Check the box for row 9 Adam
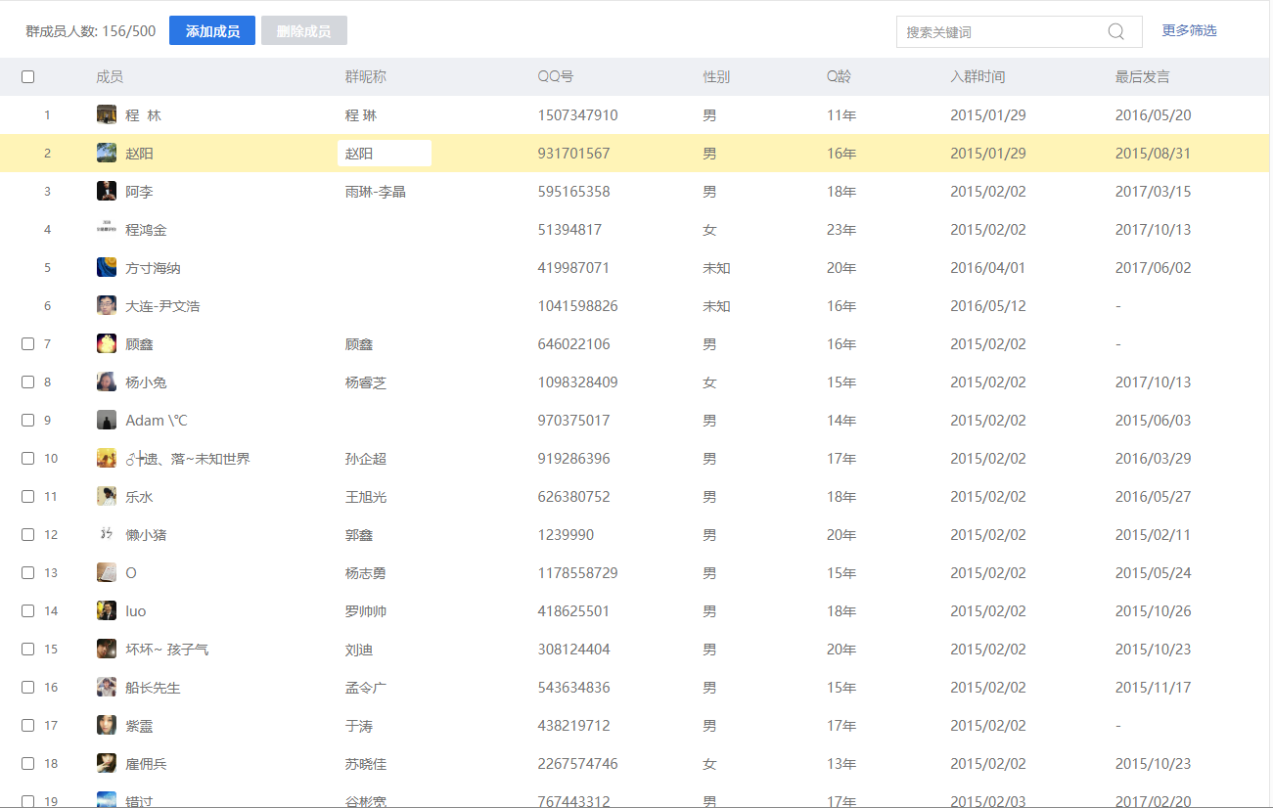The width and height of the screenshot is (1273, 808). coord(27,420)
